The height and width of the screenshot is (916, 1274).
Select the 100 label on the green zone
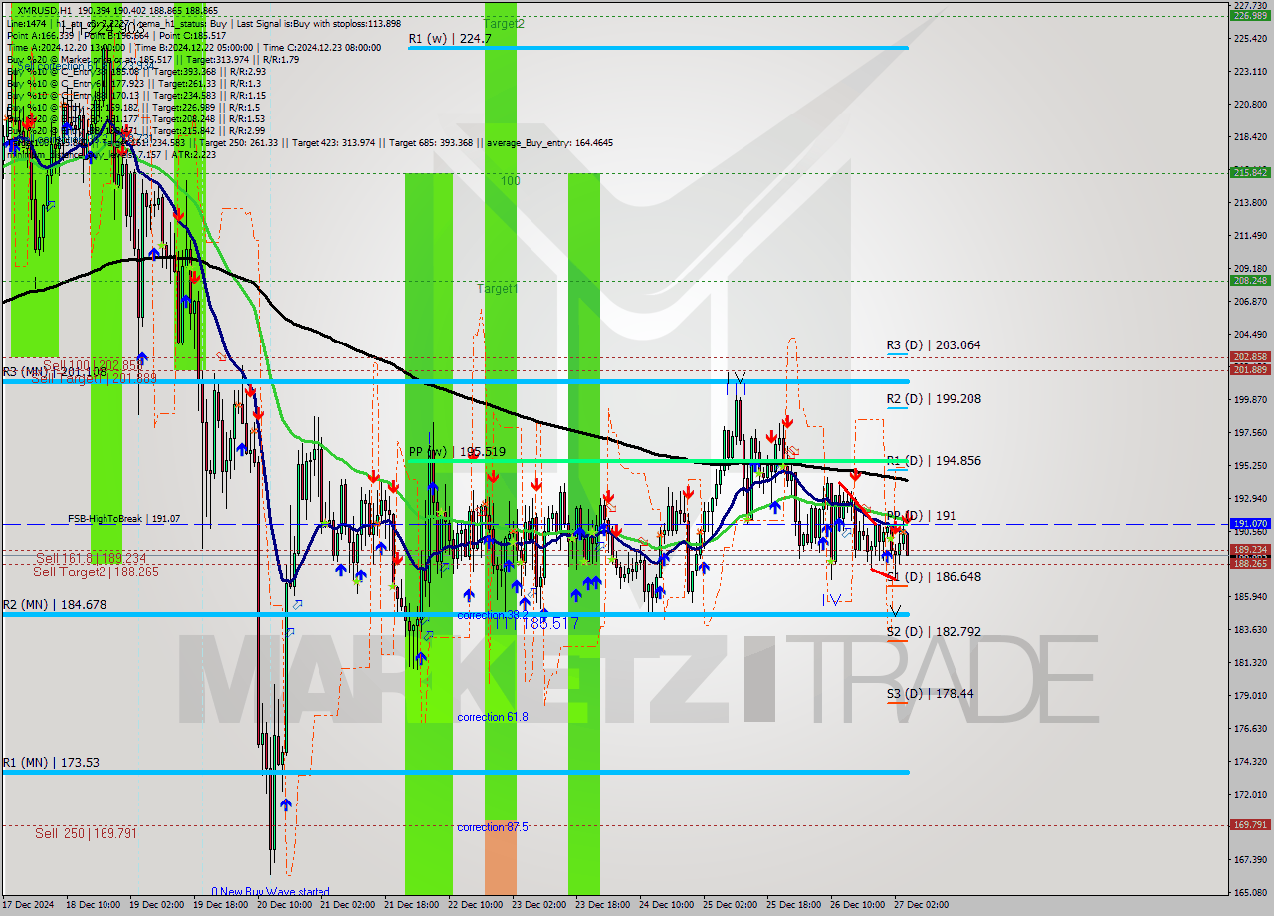(511, 181)
